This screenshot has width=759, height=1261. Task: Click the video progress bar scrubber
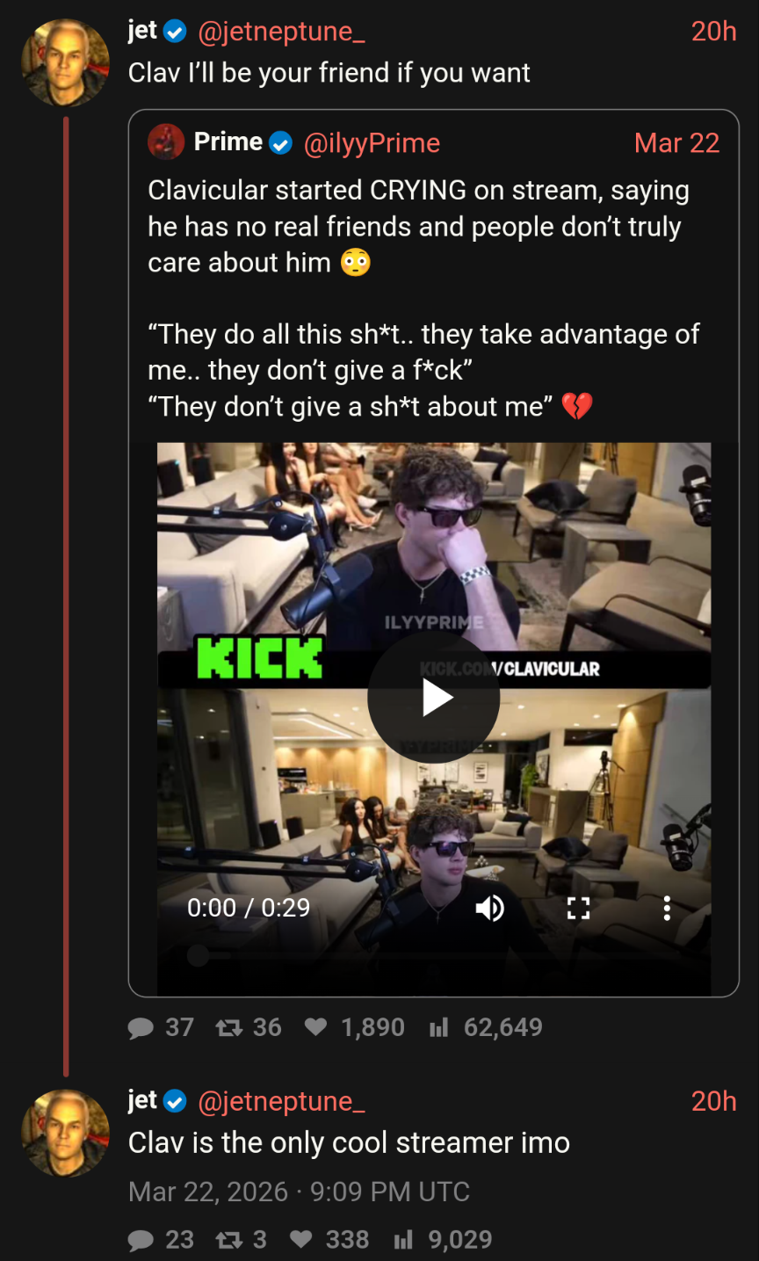pyautogui.click(x=199, y=955)
